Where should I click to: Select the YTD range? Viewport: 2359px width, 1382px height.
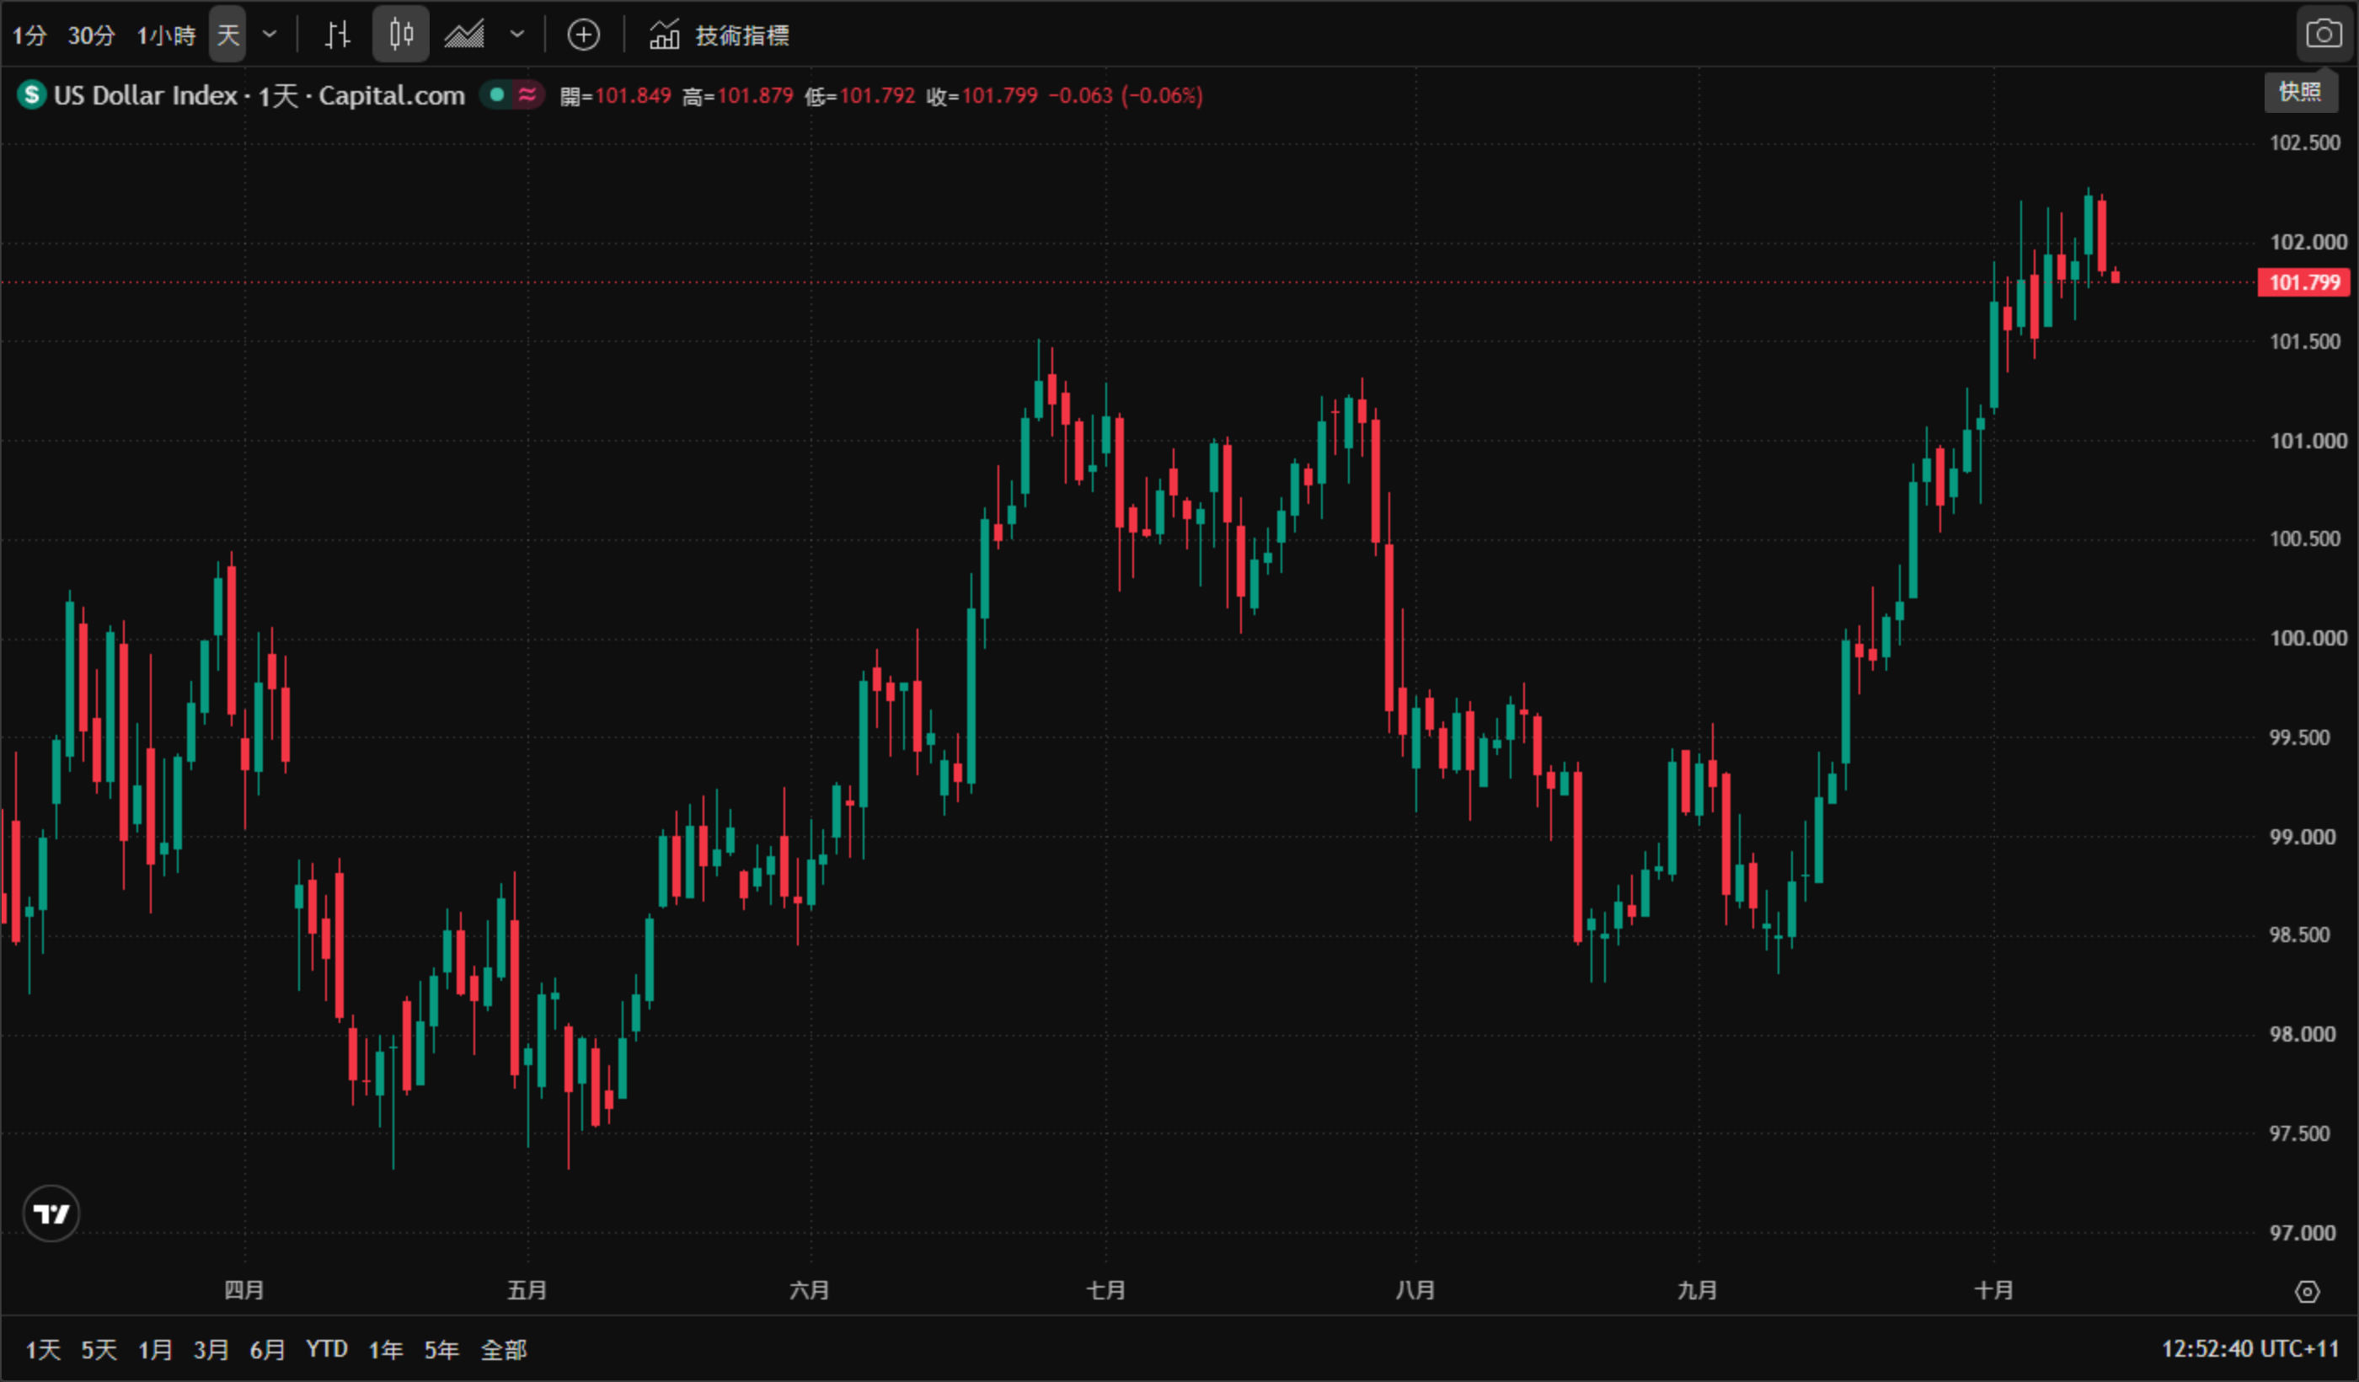pos(327,1349)
